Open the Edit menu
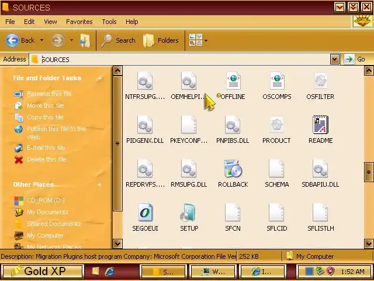Screen dimensions: 374x281 (x=29, y=22)
